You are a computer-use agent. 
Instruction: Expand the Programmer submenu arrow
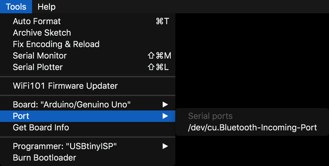pos(165,146)
